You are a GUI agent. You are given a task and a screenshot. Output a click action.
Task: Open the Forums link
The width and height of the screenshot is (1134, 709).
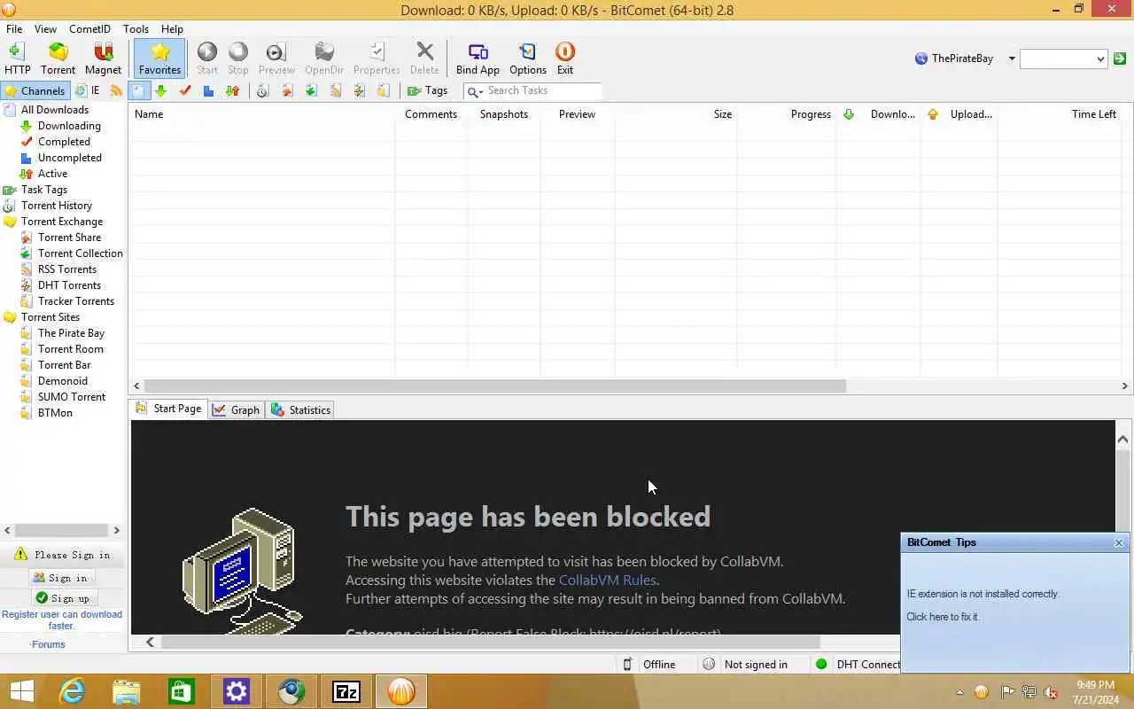pos(49,644)
